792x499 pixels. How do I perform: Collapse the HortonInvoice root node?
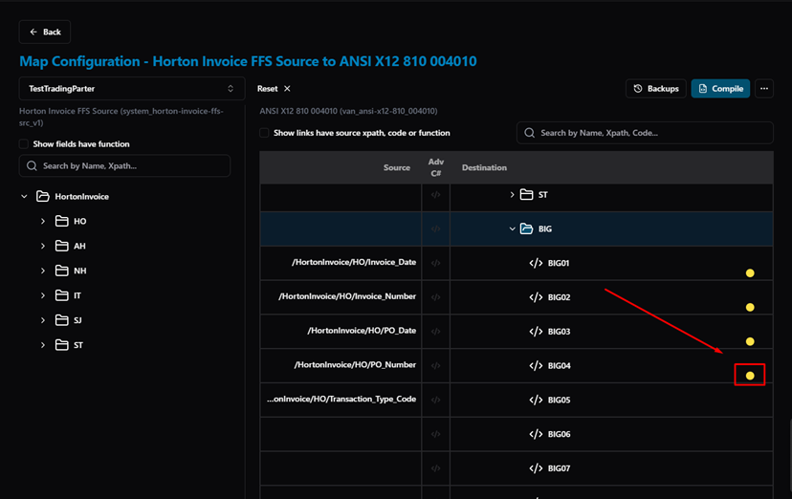click(x=24, y=196)
